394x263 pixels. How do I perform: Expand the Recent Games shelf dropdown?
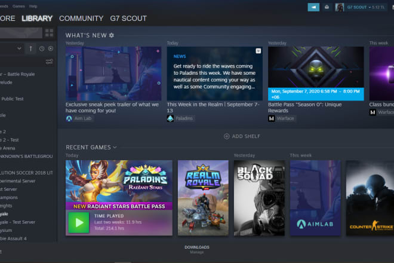(115, 147)
